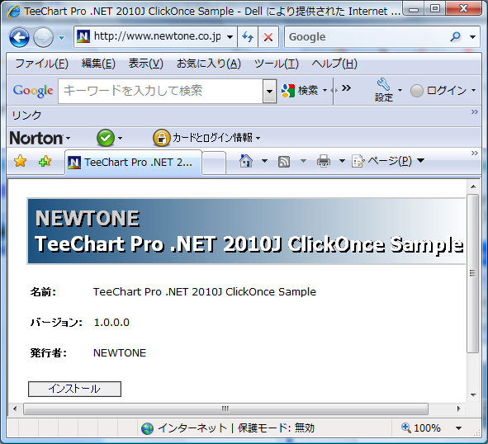Open the zoom level dropdown arrow
Screen dimensions: 488x444
(x=458, y=428)
